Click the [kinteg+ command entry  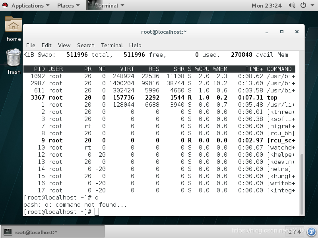[281, 190]
